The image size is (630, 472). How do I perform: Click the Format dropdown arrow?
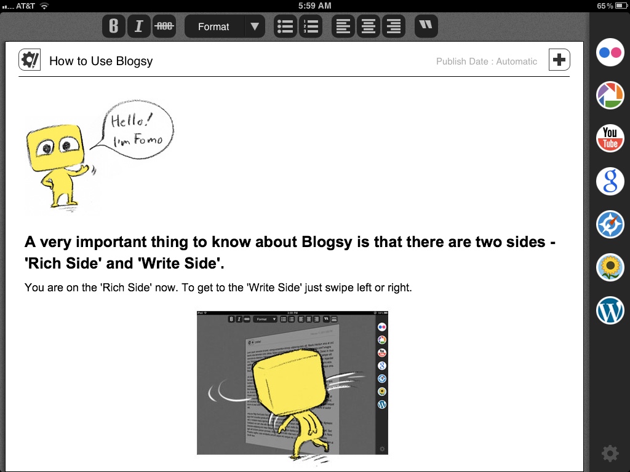tap(254, 26)
